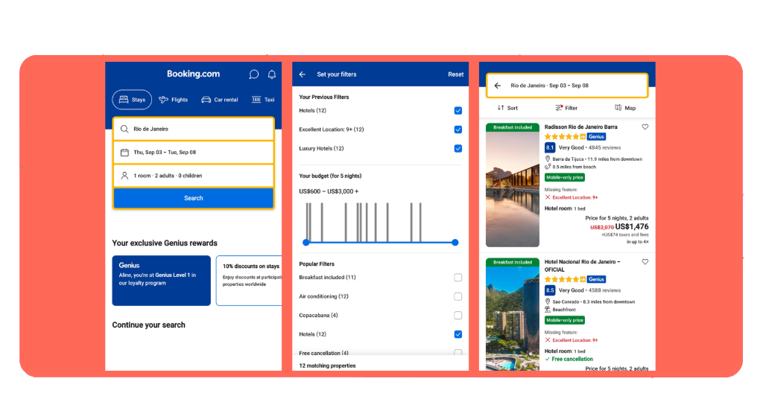Screen dimensions: 763x399
Task: Switch to the Map view
Action: (625, 108)
